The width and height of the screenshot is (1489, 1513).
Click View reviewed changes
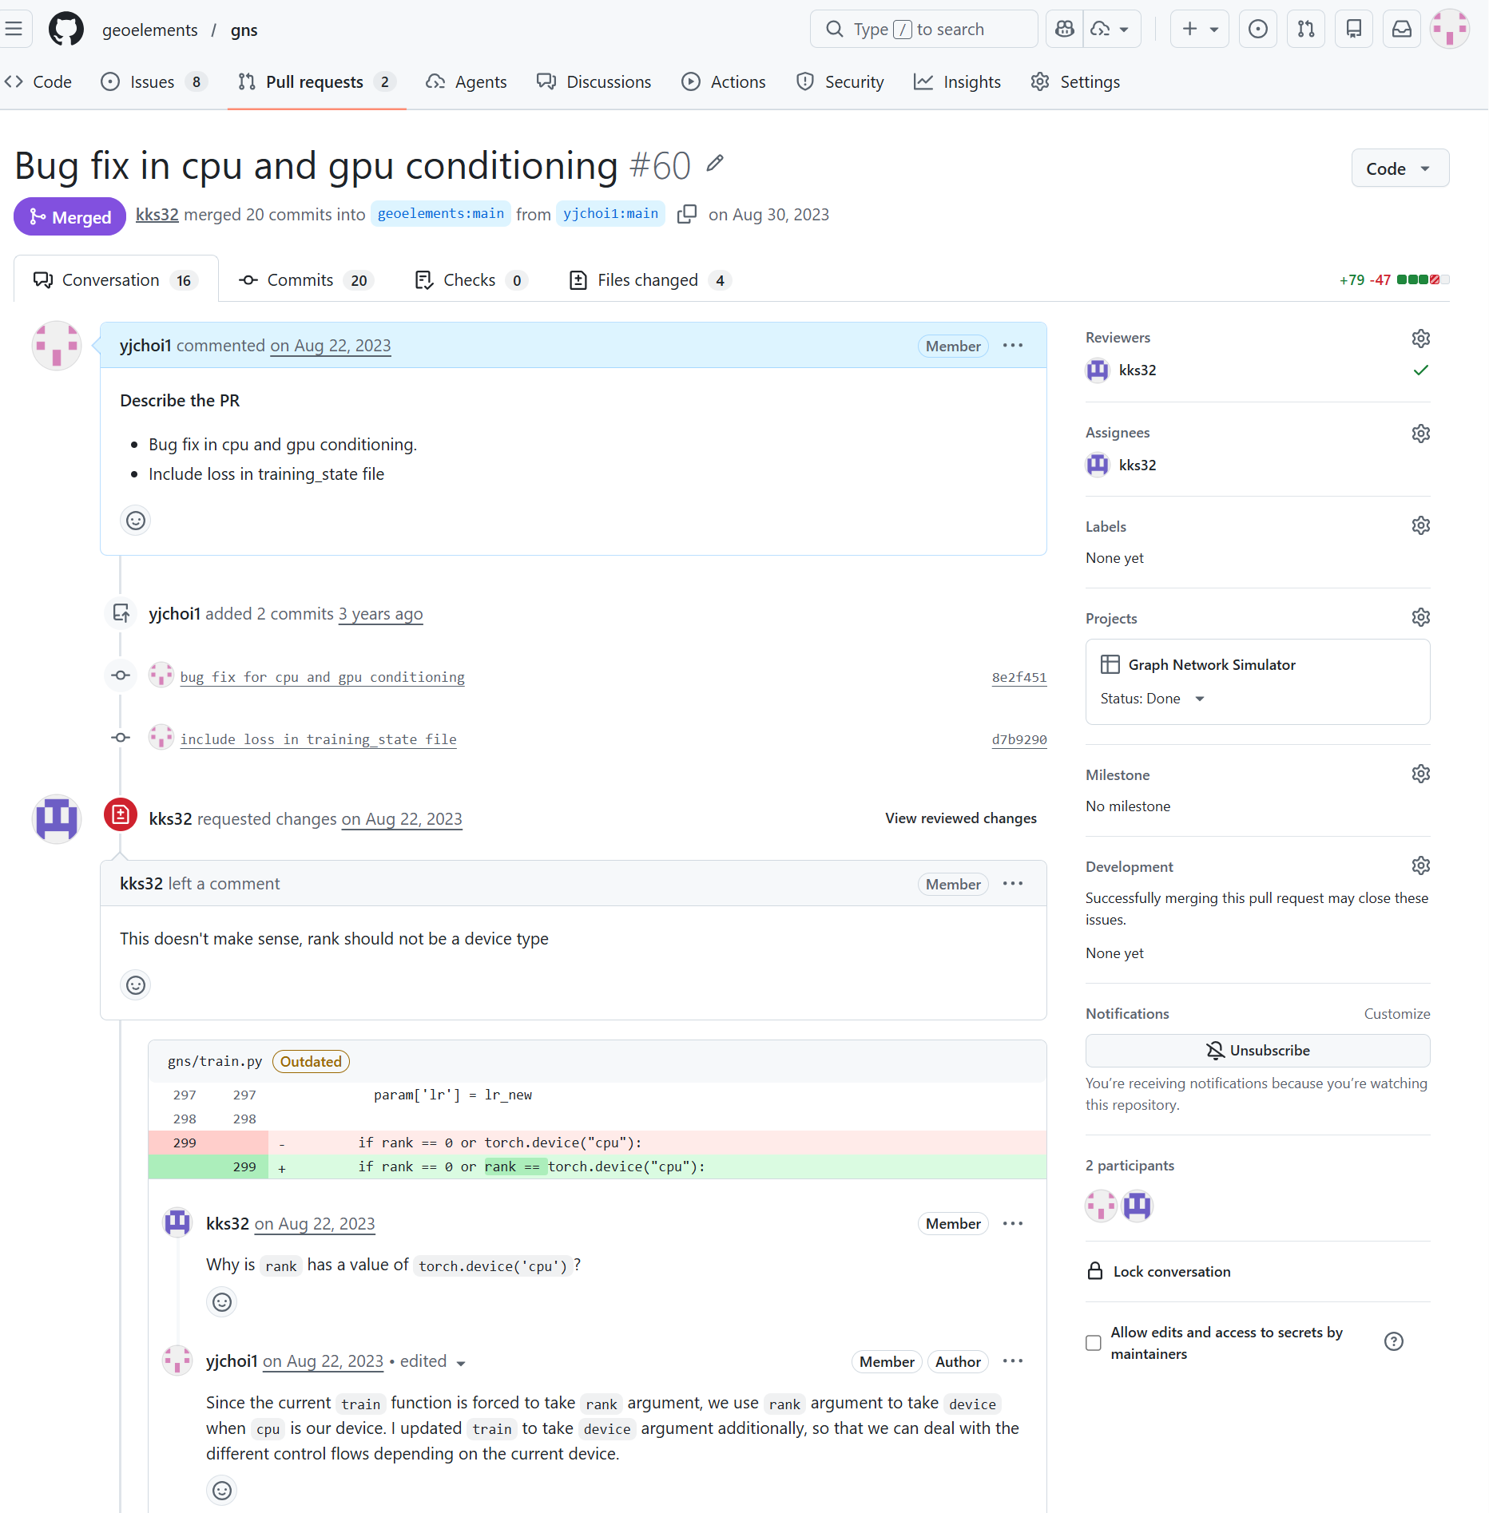[x=960, y=818]
